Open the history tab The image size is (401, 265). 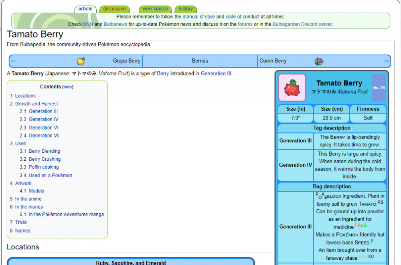186,9
